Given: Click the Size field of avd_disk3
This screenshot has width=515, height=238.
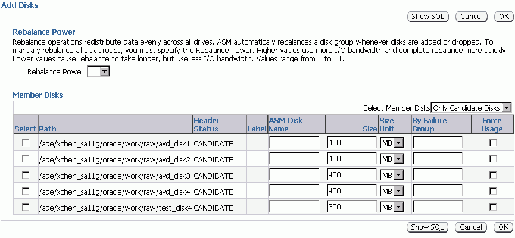Looking at the screenshot, I should 352,175.
